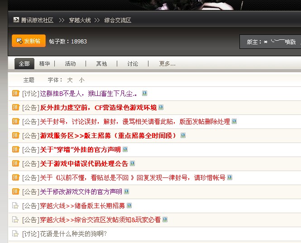Click pinned 顶 icon on 修改游戏文件 row
The width and height of the screenshot is (301, 243).
coord(16,191)
